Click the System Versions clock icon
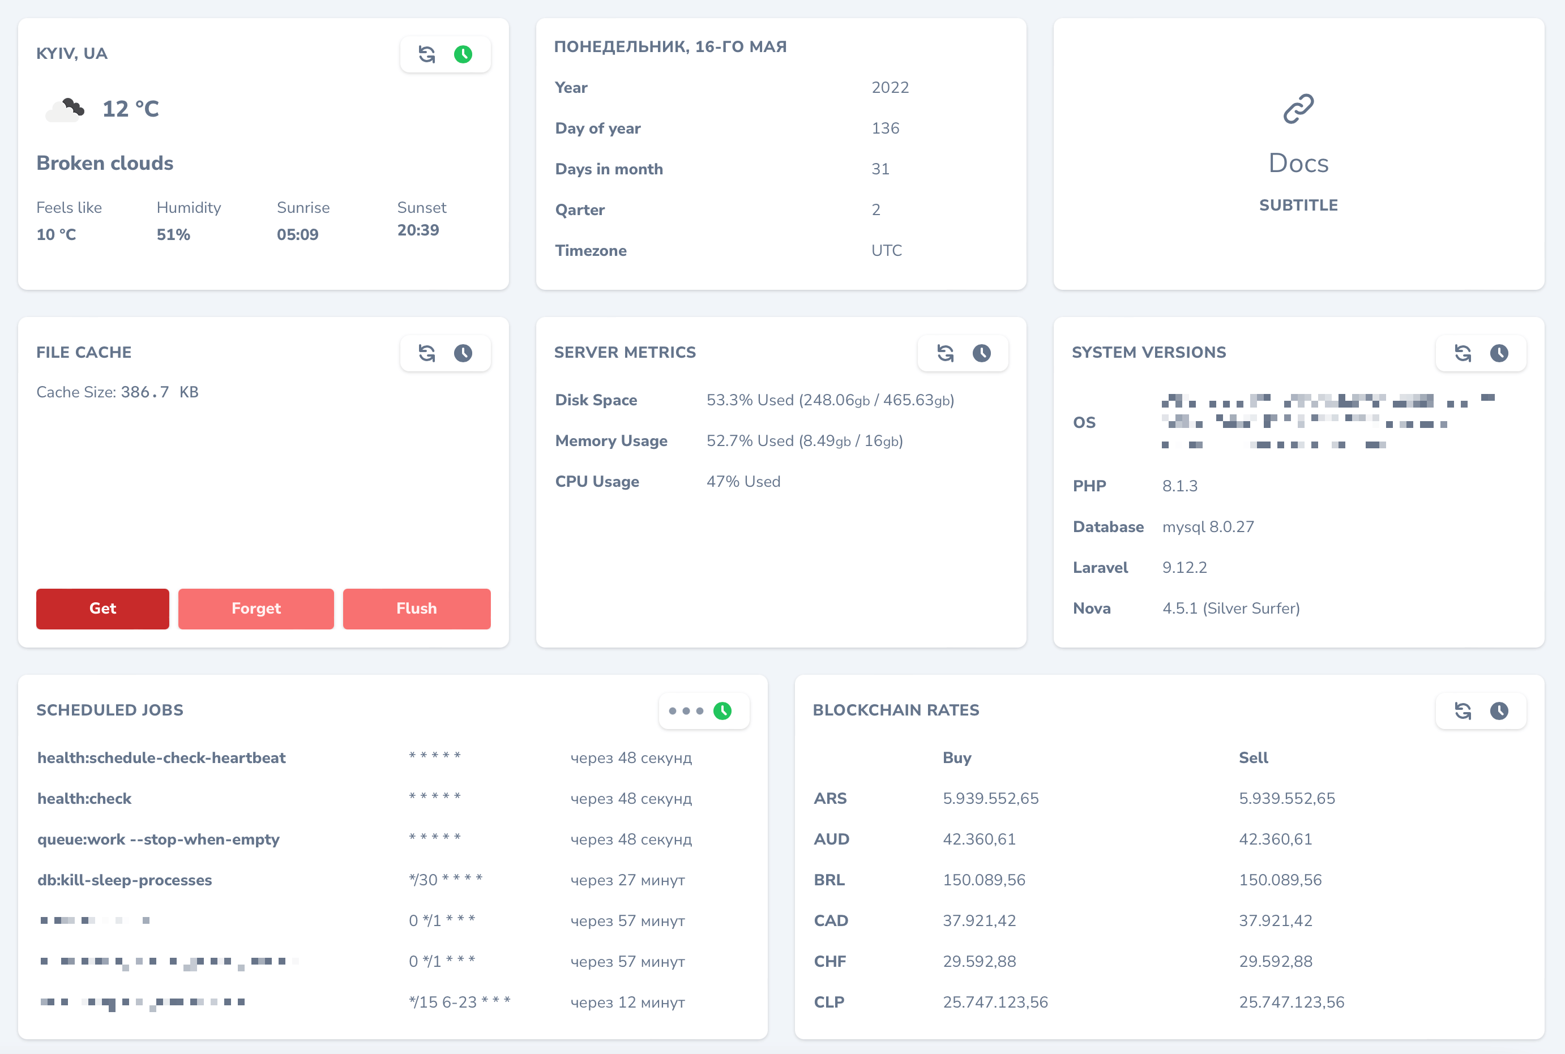Screen dimensions: 1565x1054 click(1499, 353)
